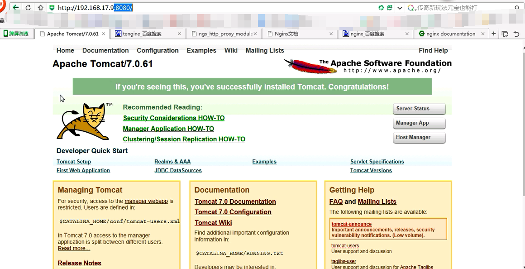
Task: Open Tomcat 7.0 Documentation link
Action: coord(235,202)
